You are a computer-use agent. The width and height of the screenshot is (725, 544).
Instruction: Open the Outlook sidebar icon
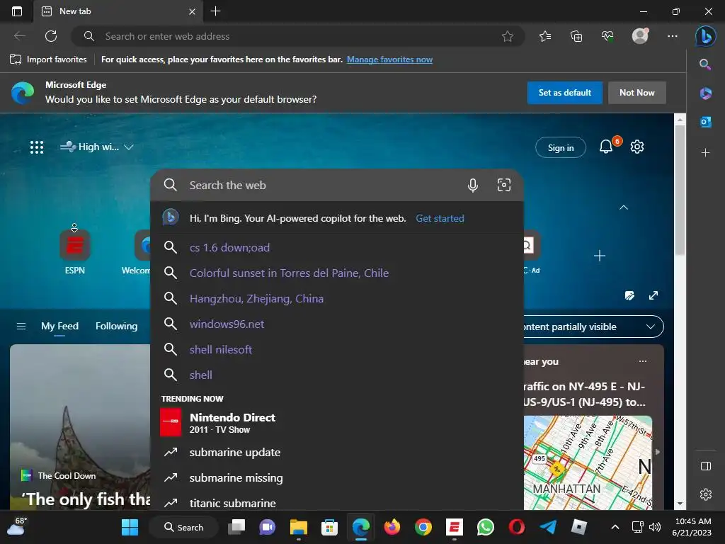coord(705,122)
